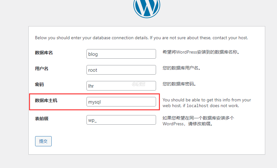Click the 数据库主机 label
Viewport: 277px width, 168px height.
(x=46, y=101)
